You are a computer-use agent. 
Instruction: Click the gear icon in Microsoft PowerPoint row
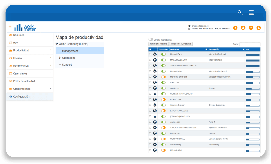155,77
